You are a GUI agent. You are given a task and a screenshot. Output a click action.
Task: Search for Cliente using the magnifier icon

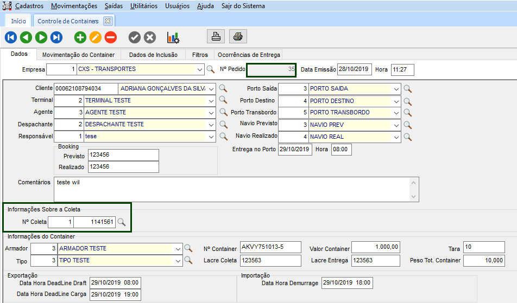tap(223, 88)
